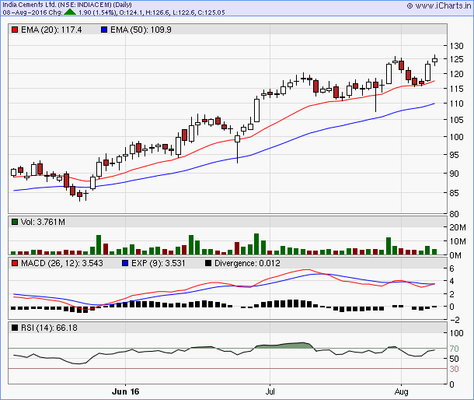
Task: Click the 110 price axis label
Action: [x=456, y=104]
